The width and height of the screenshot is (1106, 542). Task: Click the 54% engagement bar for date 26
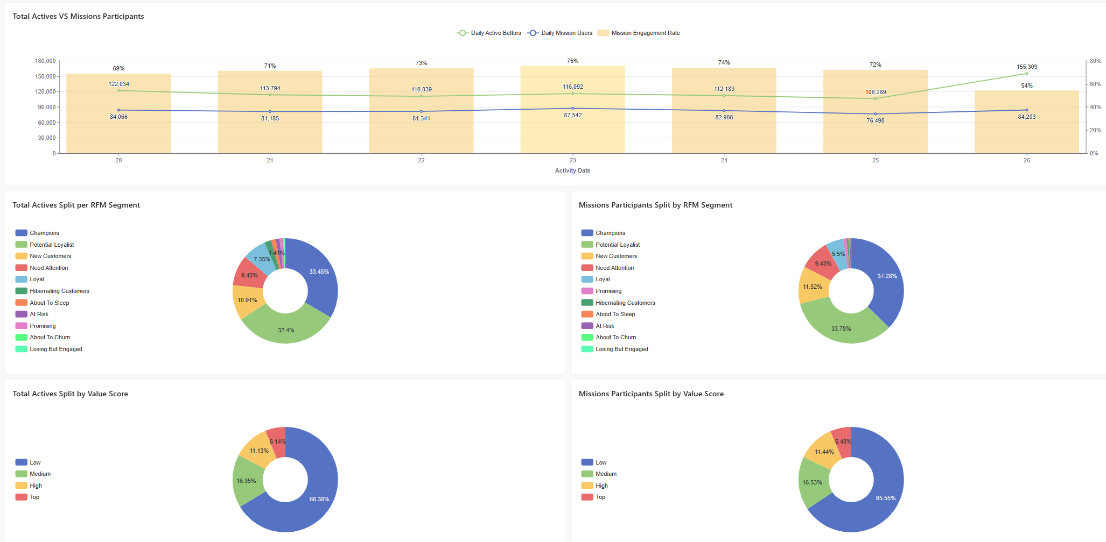1026,134
